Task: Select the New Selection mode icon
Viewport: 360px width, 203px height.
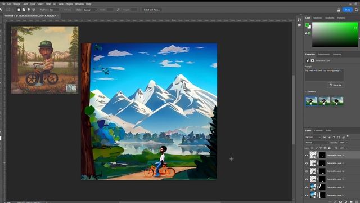Action: click(x=19, y=10)
